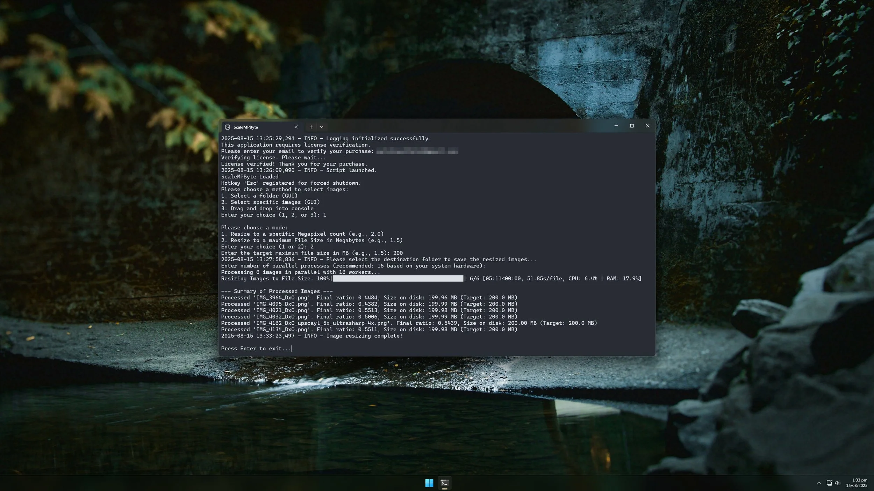
Task: Click the Terminal icon in the taskbar
Action: click(444, 483)
